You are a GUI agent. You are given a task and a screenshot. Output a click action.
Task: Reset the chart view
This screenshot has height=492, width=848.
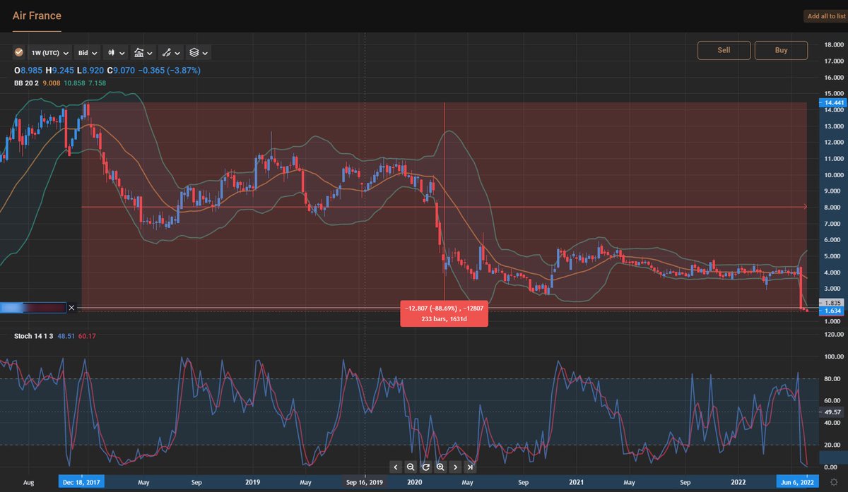coord(425,467)
